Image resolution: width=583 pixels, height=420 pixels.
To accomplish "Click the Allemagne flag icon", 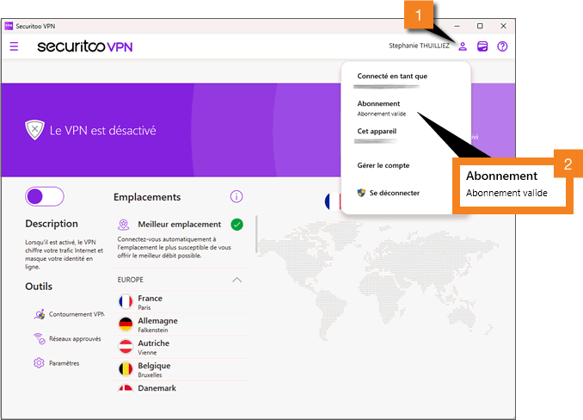I will click(126, 324).
